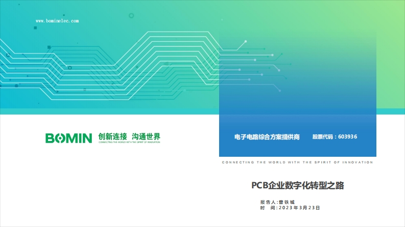Click the small English tagline under the green slogan
This screenshot has width=405, height=227.
(129, 142)
